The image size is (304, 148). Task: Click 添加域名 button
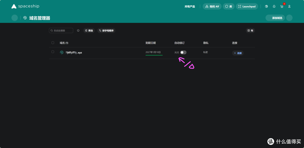pos(275,18)
